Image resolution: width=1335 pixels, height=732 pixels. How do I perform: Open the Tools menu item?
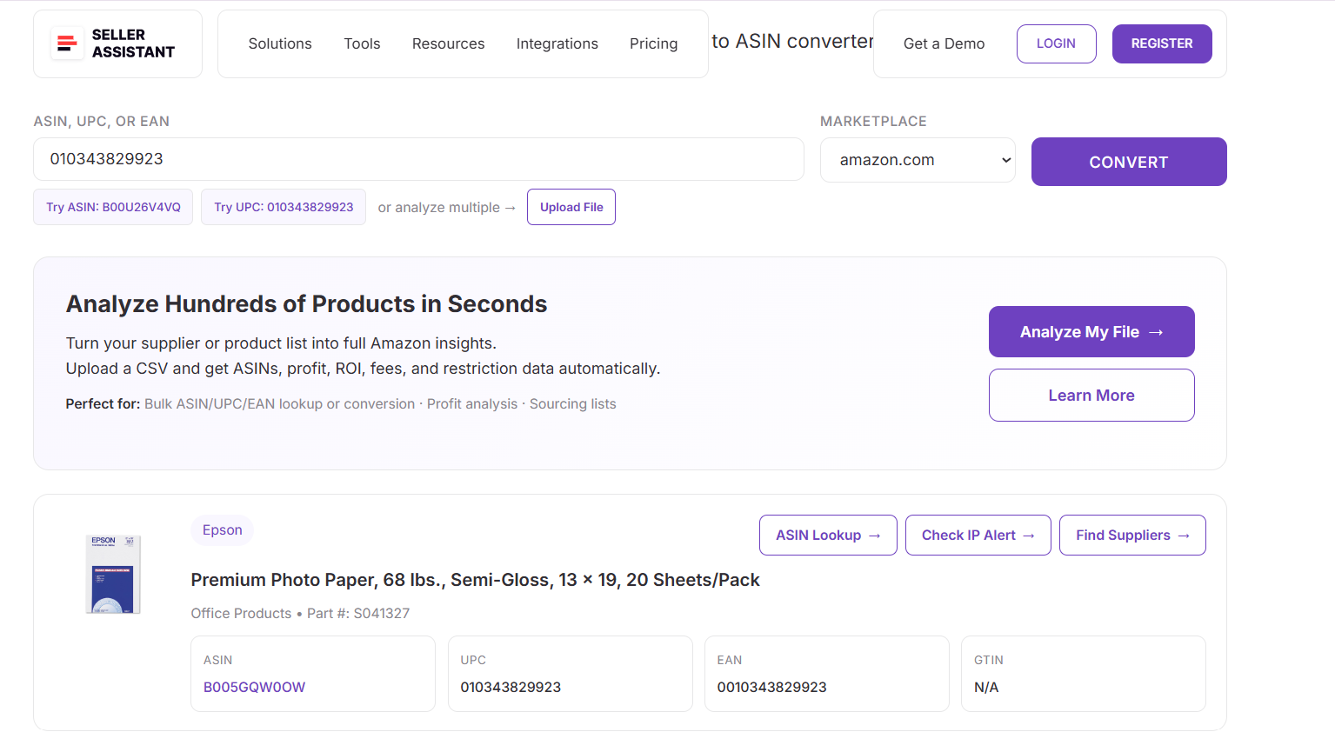[362, 43]
